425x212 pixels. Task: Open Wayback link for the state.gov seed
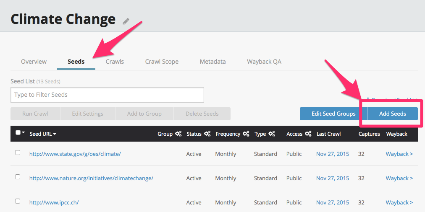[399, 154]
